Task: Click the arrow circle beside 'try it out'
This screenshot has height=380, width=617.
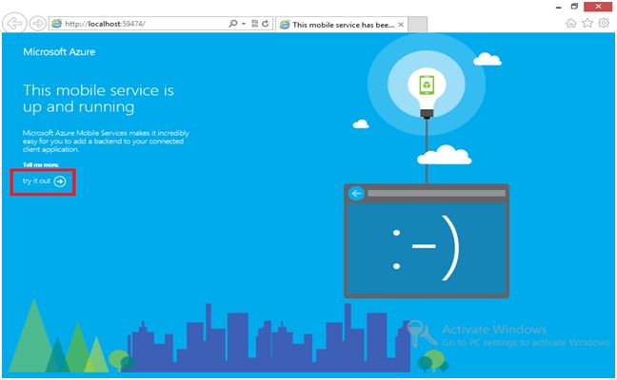Action: click(x=60, y=181)
